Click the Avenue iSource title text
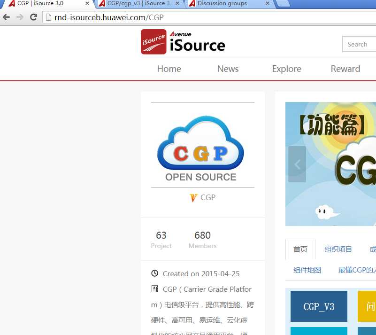The image size is (376, 335). (x=197, y=42)
